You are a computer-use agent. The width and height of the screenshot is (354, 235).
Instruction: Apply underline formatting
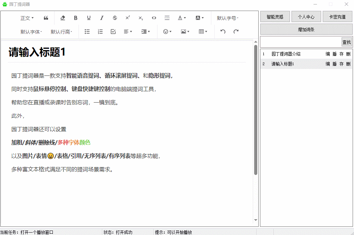[x=89, y=18]
